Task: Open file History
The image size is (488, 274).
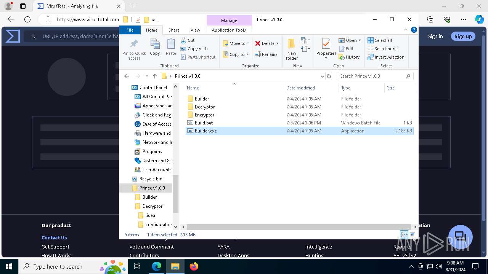Action: 349,57
